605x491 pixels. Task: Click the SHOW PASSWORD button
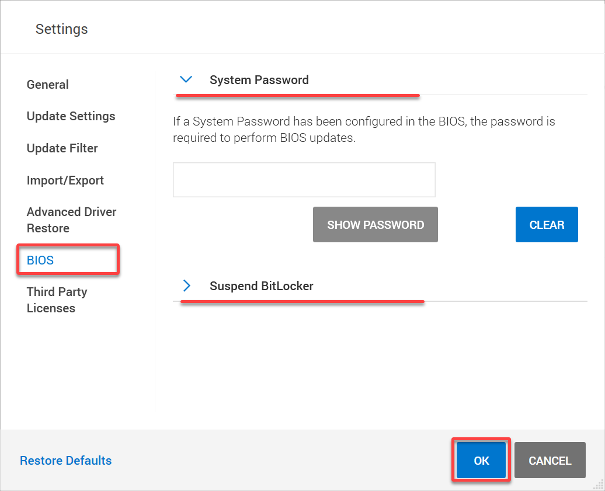(x=375, y=224)
